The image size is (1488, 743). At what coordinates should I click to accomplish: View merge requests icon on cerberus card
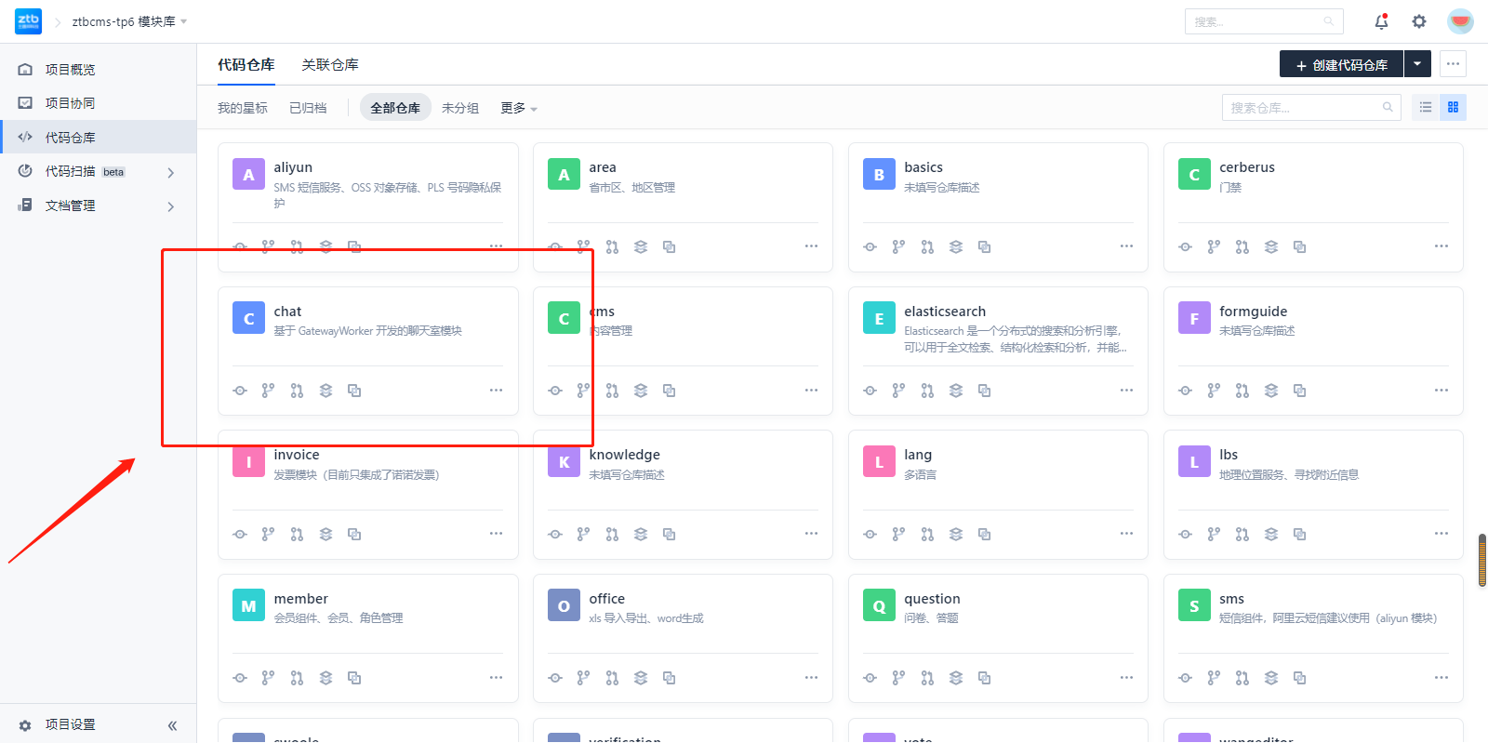(x=1242, y=247)
